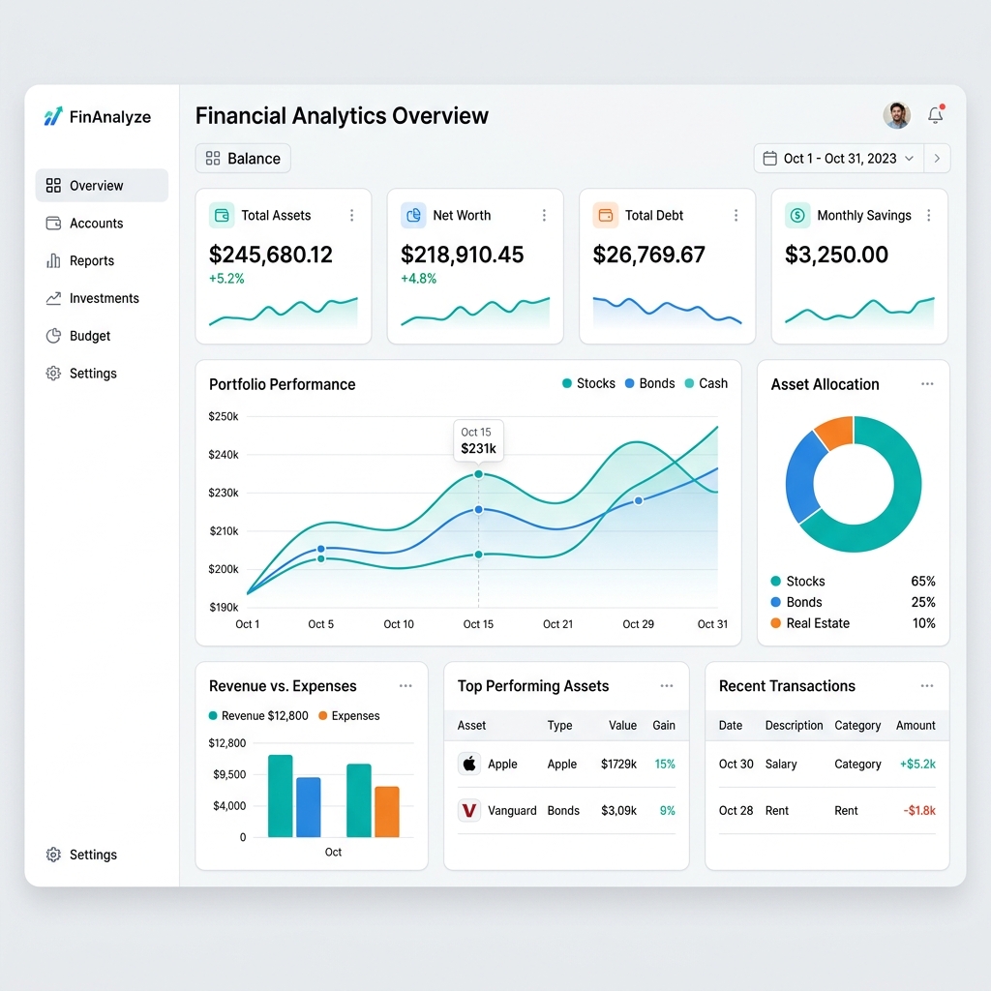991x991 pixels.
Task: Select Bonds 25% allocation legend row
Action: pos(853,602)
